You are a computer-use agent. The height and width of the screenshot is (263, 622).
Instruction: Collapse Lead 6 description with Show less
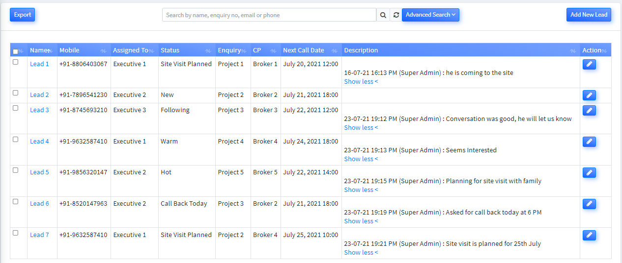point(361,221)
